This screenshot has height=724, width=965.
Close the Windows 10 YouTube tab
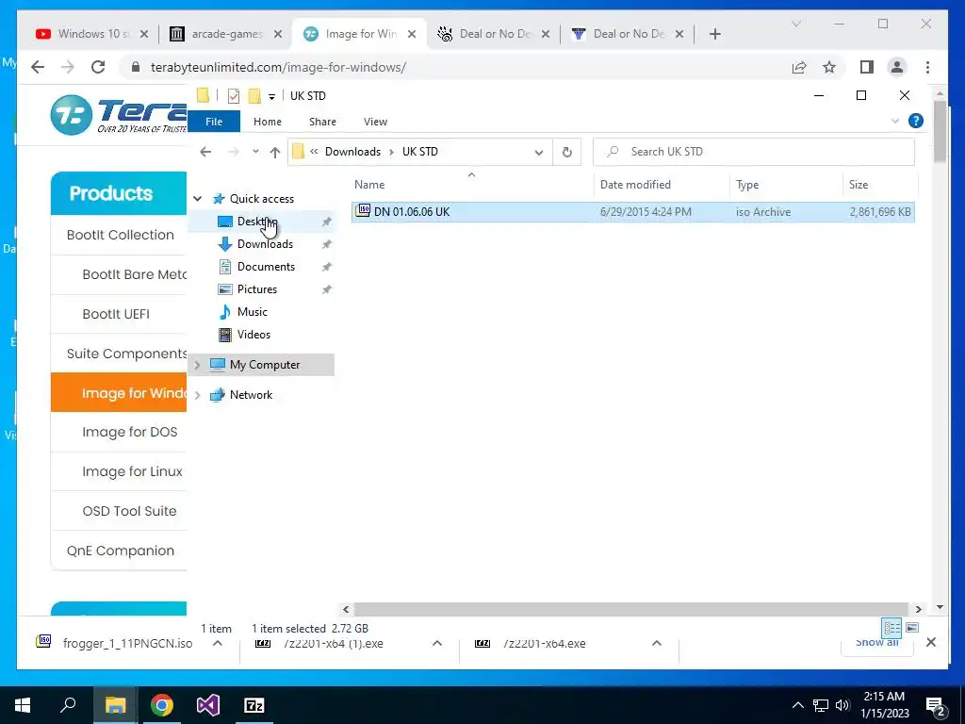(144, 34)
